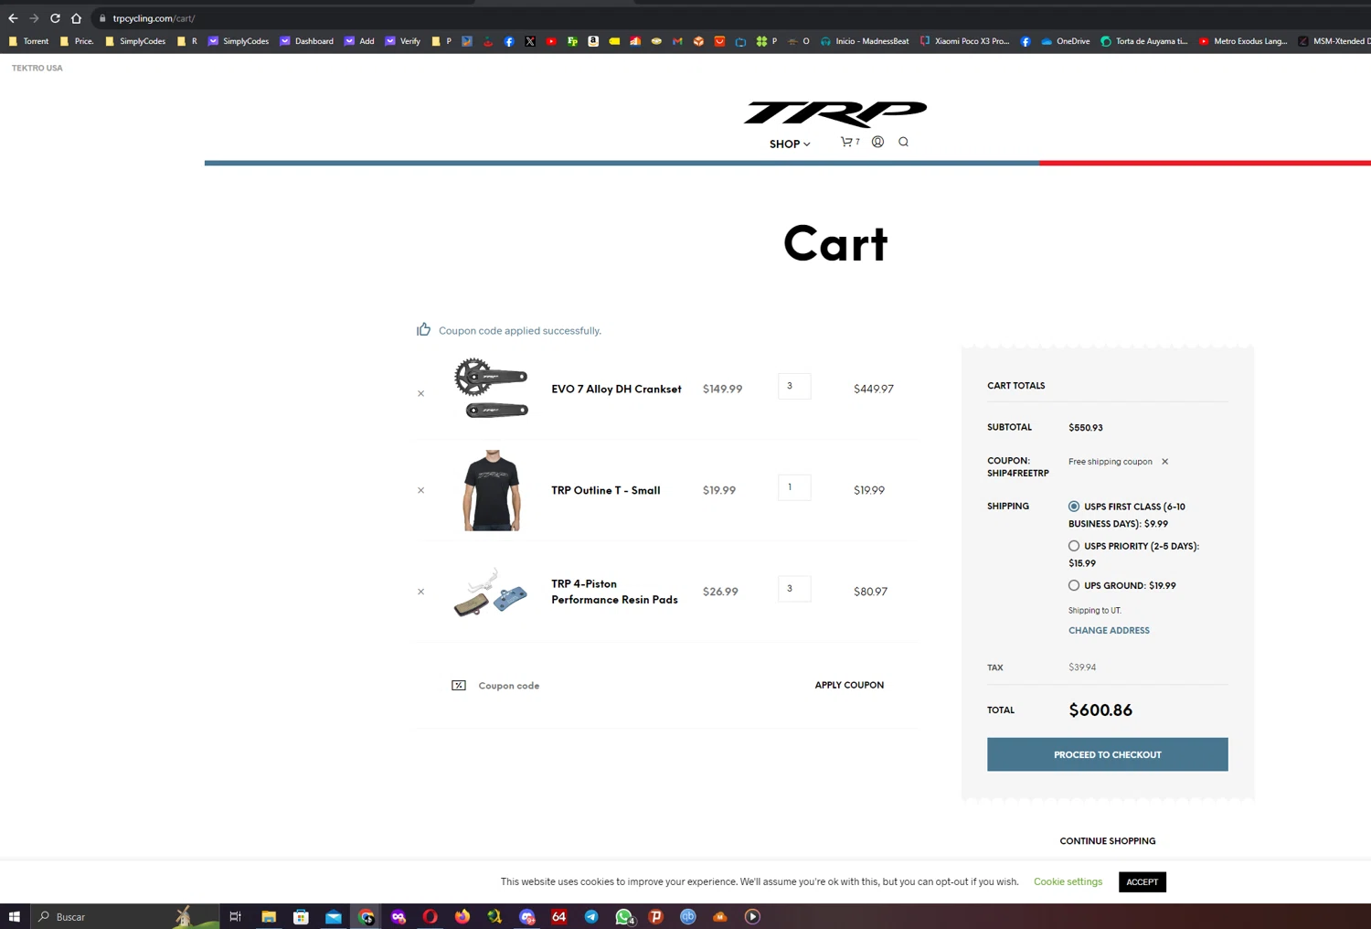This screenshot has width=1371, height=929.
Task: Go to the browser home page
Action: [x=76, y=18]
